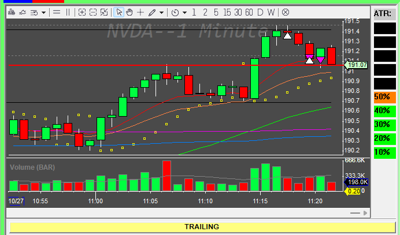Click the 50% ATR button
The height and width of the screenshot is (235, 400).
(x=385, y=97)
